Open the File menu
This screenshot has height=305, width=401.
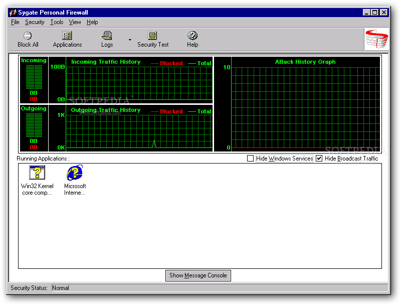pos(15,22)
